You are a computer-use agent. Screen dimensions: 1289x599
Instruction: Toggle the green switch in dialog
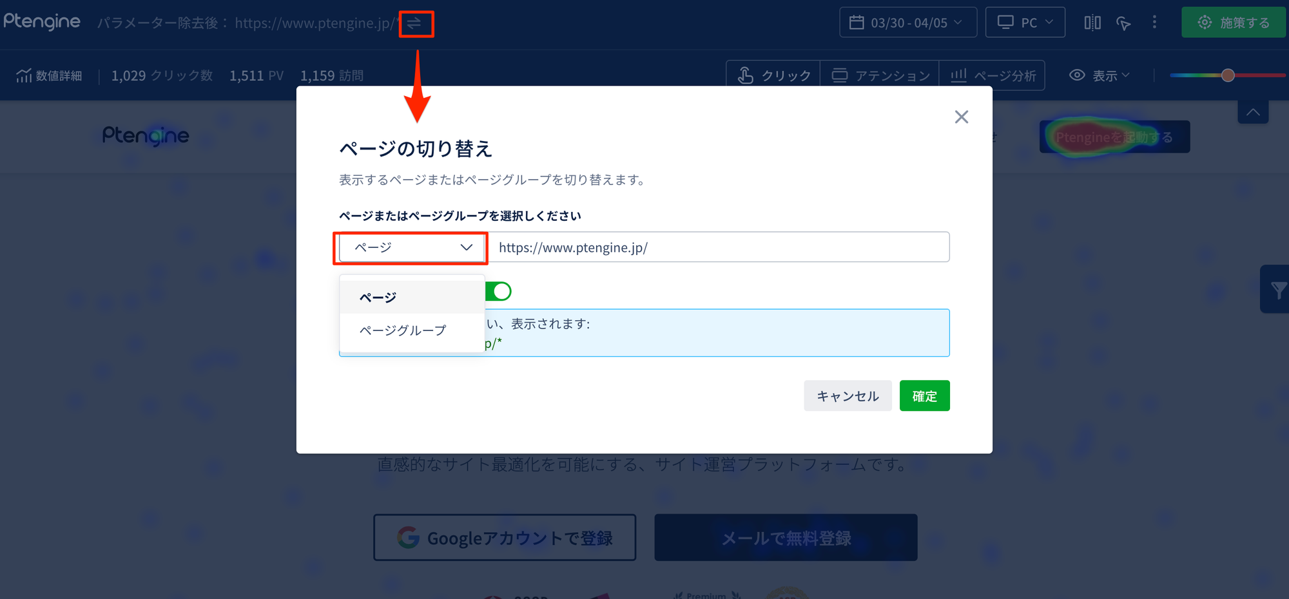click(499, 291)
